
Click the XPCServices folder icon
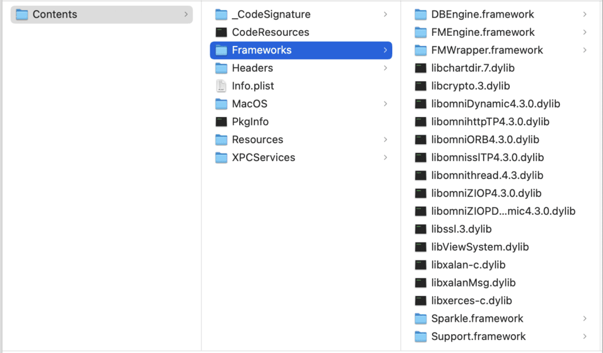221,158
